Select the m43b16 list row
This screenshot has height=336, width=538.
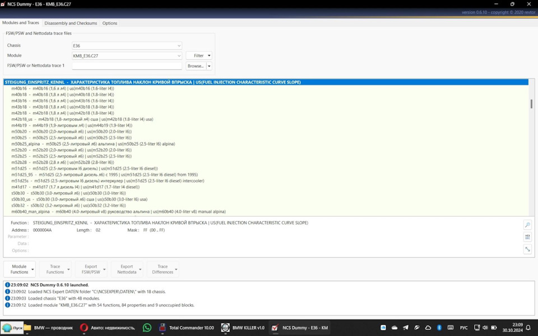tap(266, 101)
